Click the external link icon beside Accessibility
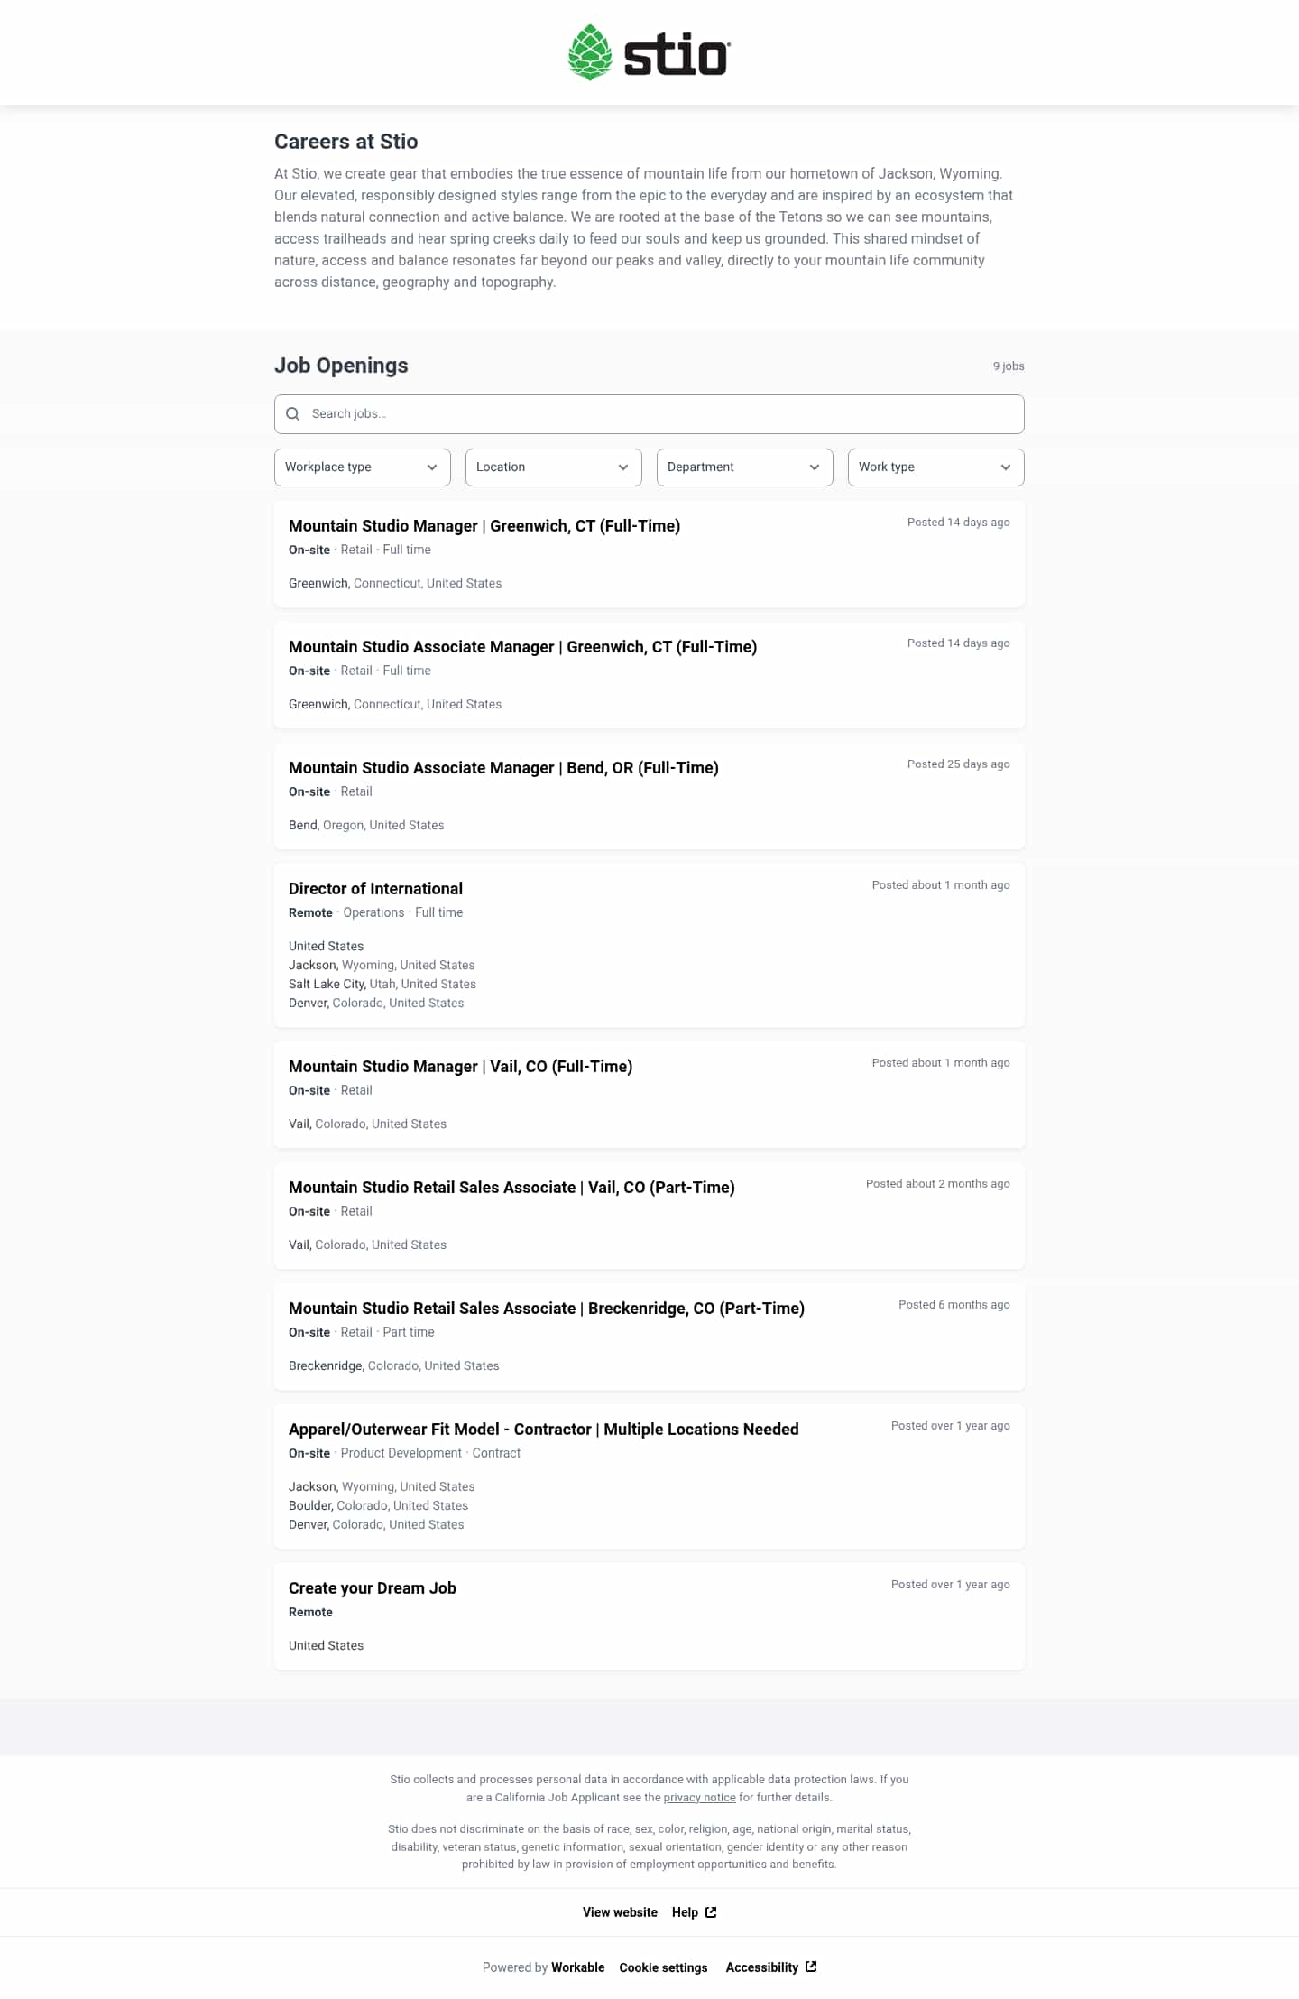 (811, 1967)
